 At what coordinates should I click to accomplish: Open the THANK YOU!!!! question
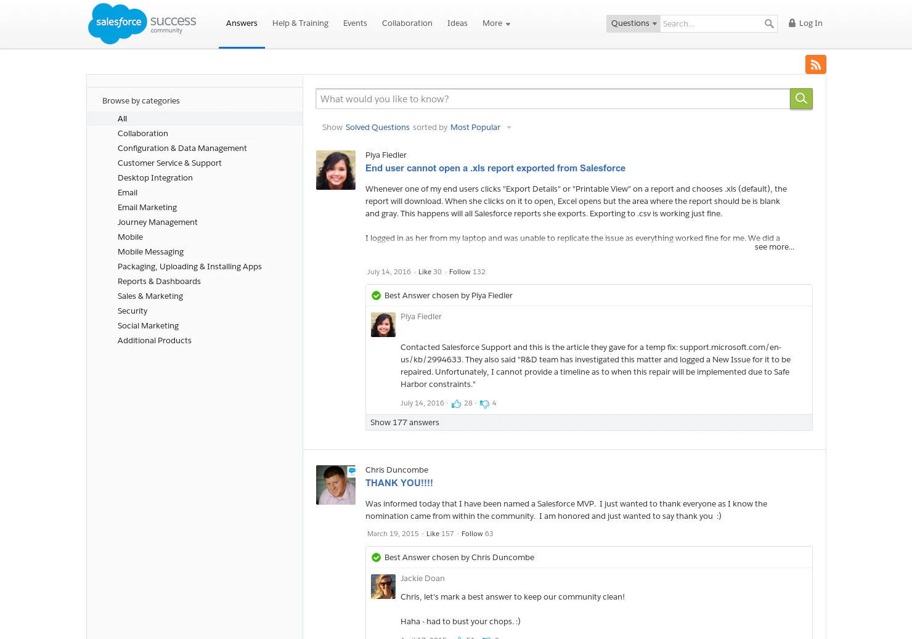pyautogui.click(x=399, y=483)
